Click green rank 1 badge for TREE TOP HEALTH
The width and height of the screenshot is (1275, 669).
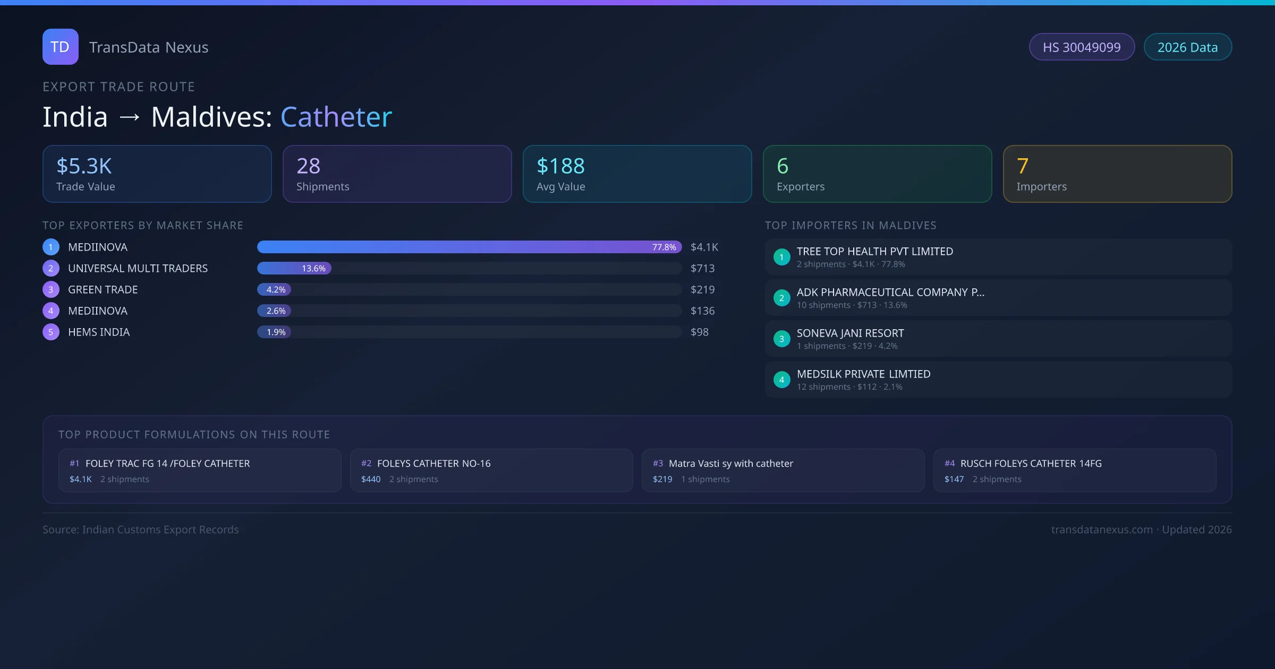tap(781, 257)
